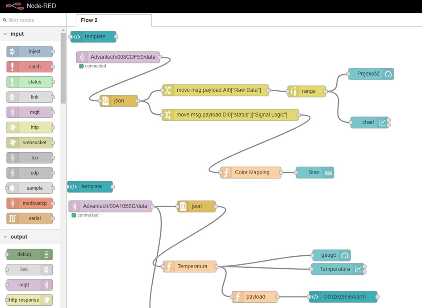Select the serial node in the palette
422x308 pixels.
coord(29,218)
